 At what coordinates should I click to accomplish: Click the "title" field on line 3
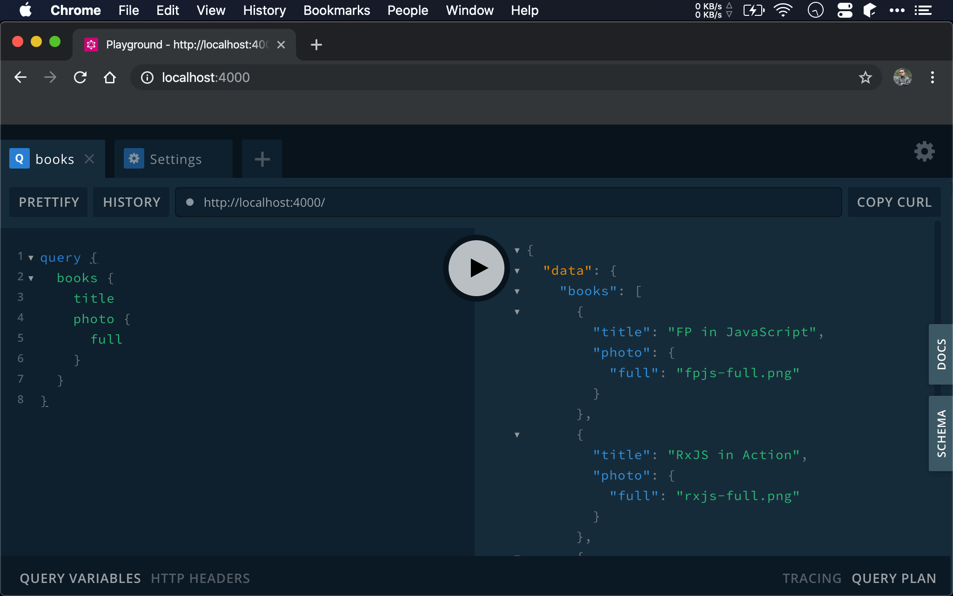point(94,298)
